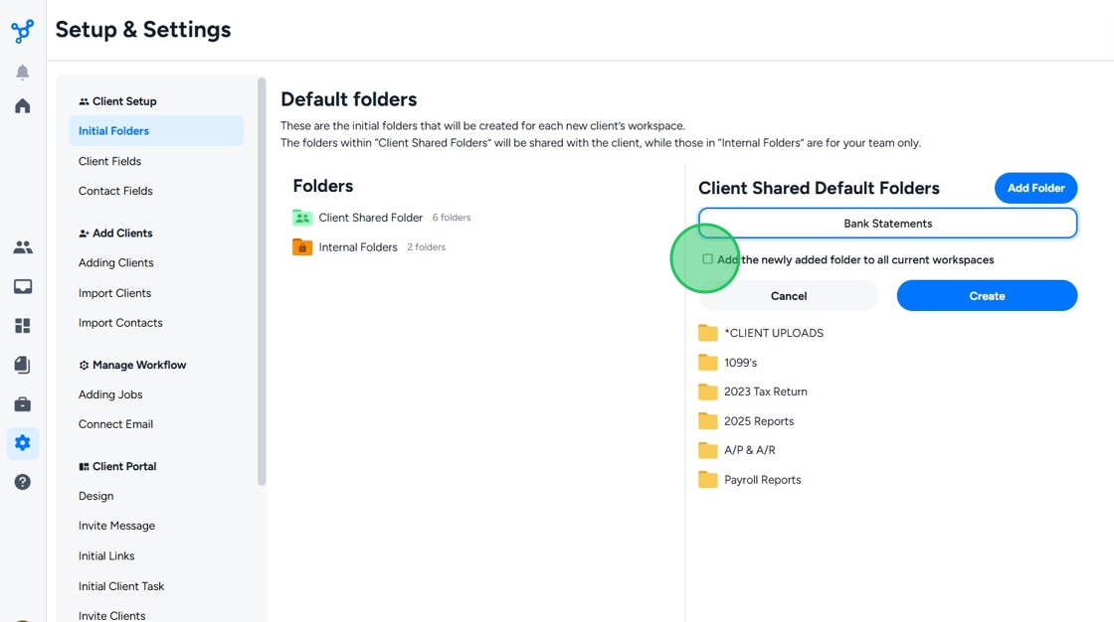Open the dashboard grid icon in sidebar
The image size is (1114, 622).
22,326
